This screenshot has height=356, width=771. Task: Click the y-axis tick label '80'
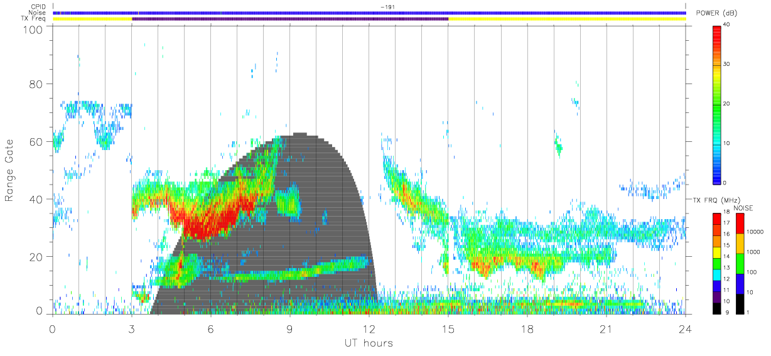[x=36, y=85]
